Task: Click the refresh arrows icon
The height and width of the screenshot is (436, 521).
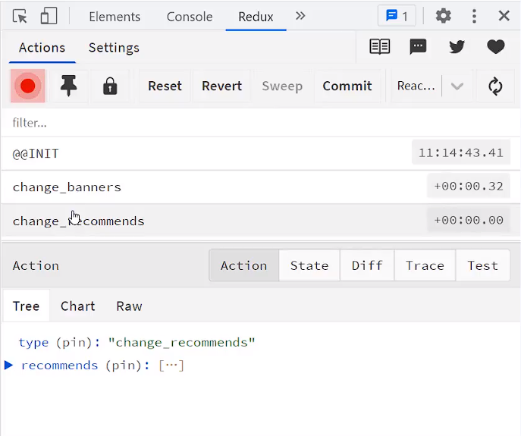Action: (495, 86)
